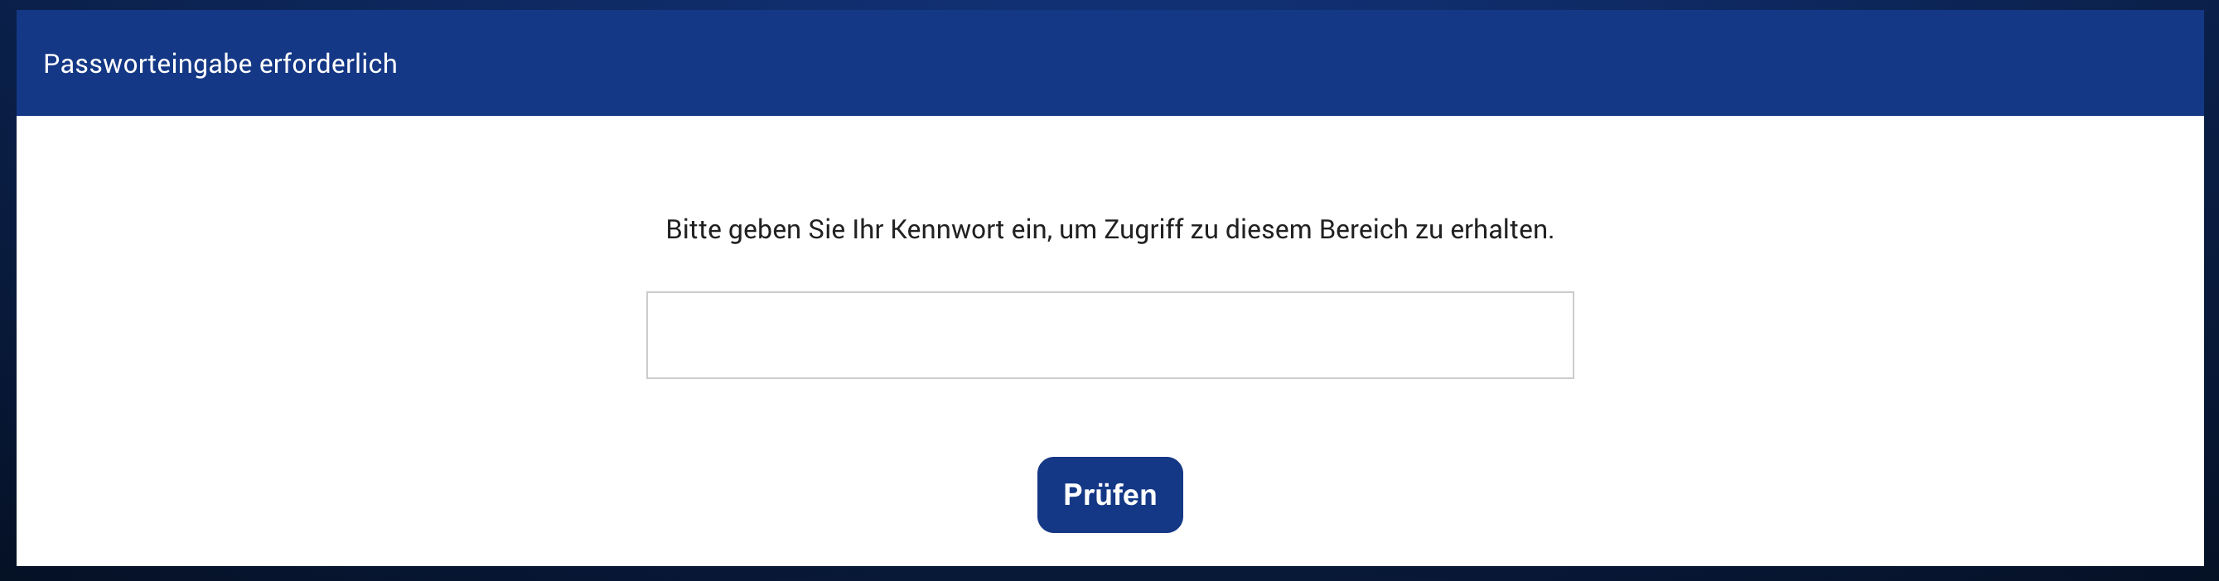Viewport: 2219px width, 581px height.
Task: Click the word 'Bitte' starting the instruction
Action: pos(694,230)
